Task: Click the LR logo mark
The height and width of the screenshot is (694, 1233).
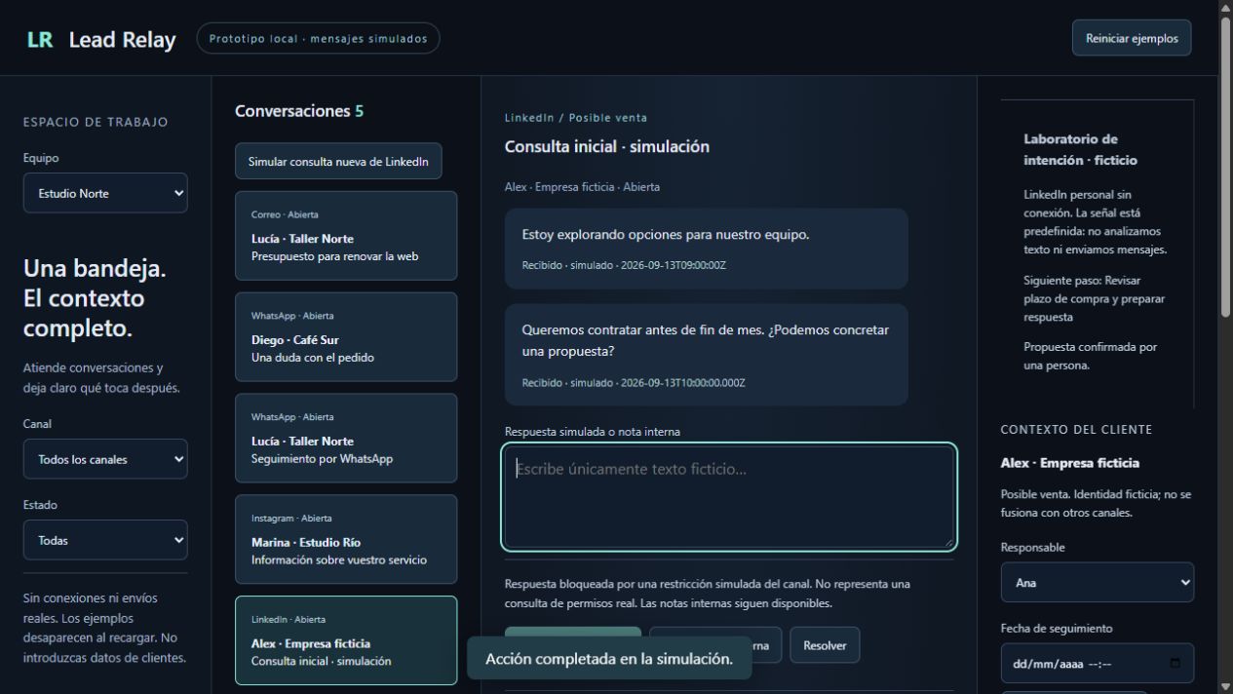Action: point(40,40)
